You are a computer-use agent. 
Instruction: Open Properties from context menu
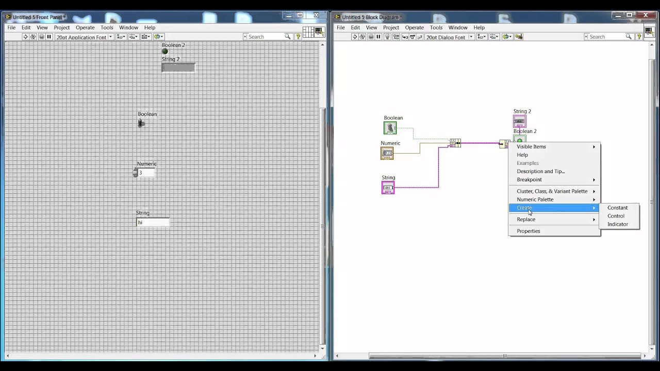(x=555, y=231)
